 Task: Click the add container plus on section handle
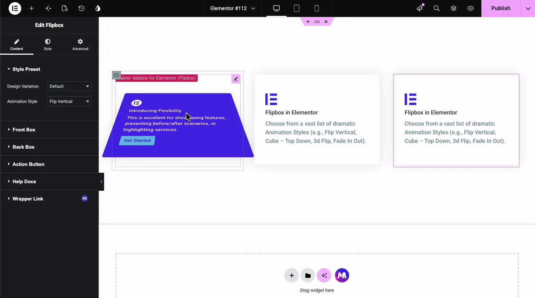(x=308, y=22)
